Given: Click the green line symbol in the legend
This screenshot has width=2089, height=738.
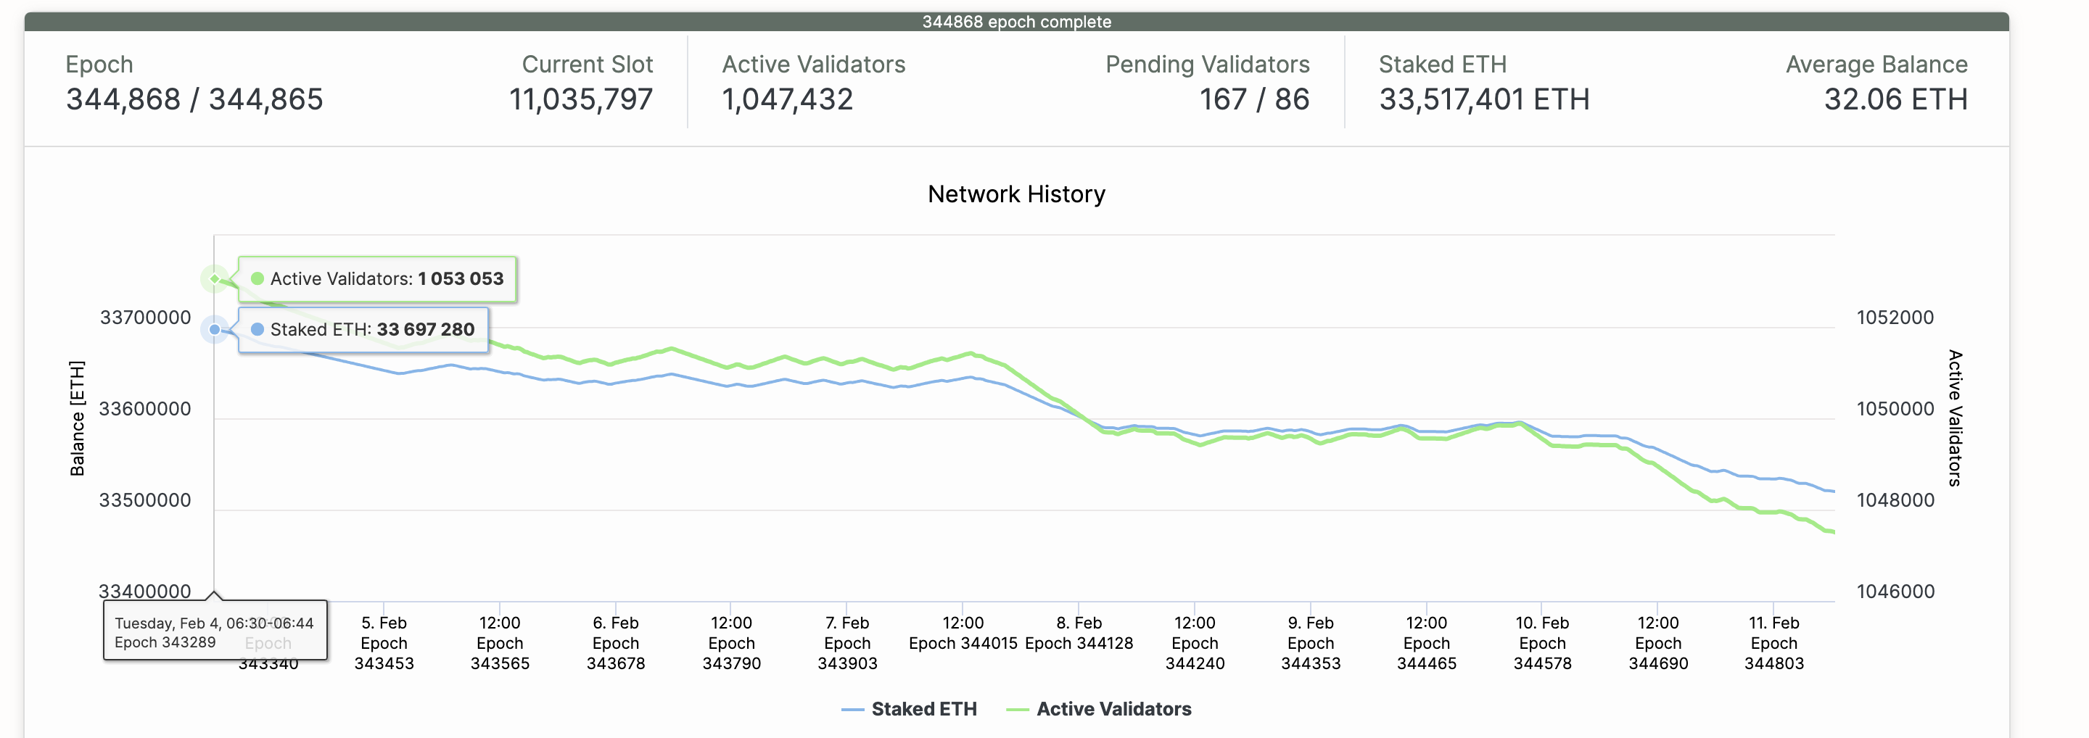Looking at the screenshot, I should [1017, 710].
